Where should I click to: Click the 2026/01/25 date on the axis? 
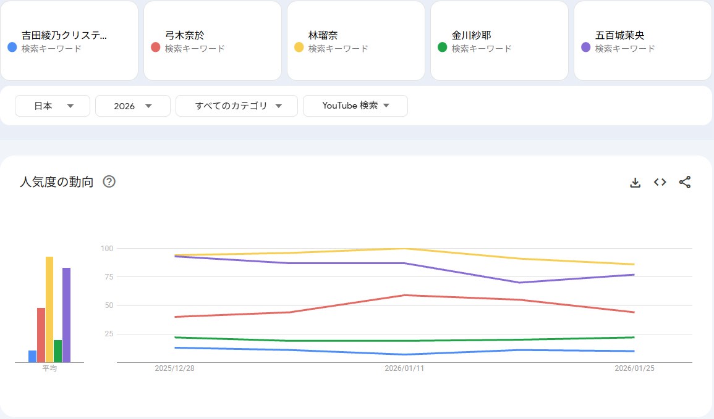634,368
